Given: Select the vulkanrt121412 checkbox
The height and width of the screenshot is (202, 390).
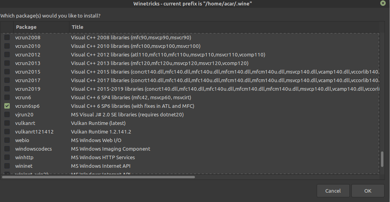Looking at the screenshot, I should click(x=7, y=132).
